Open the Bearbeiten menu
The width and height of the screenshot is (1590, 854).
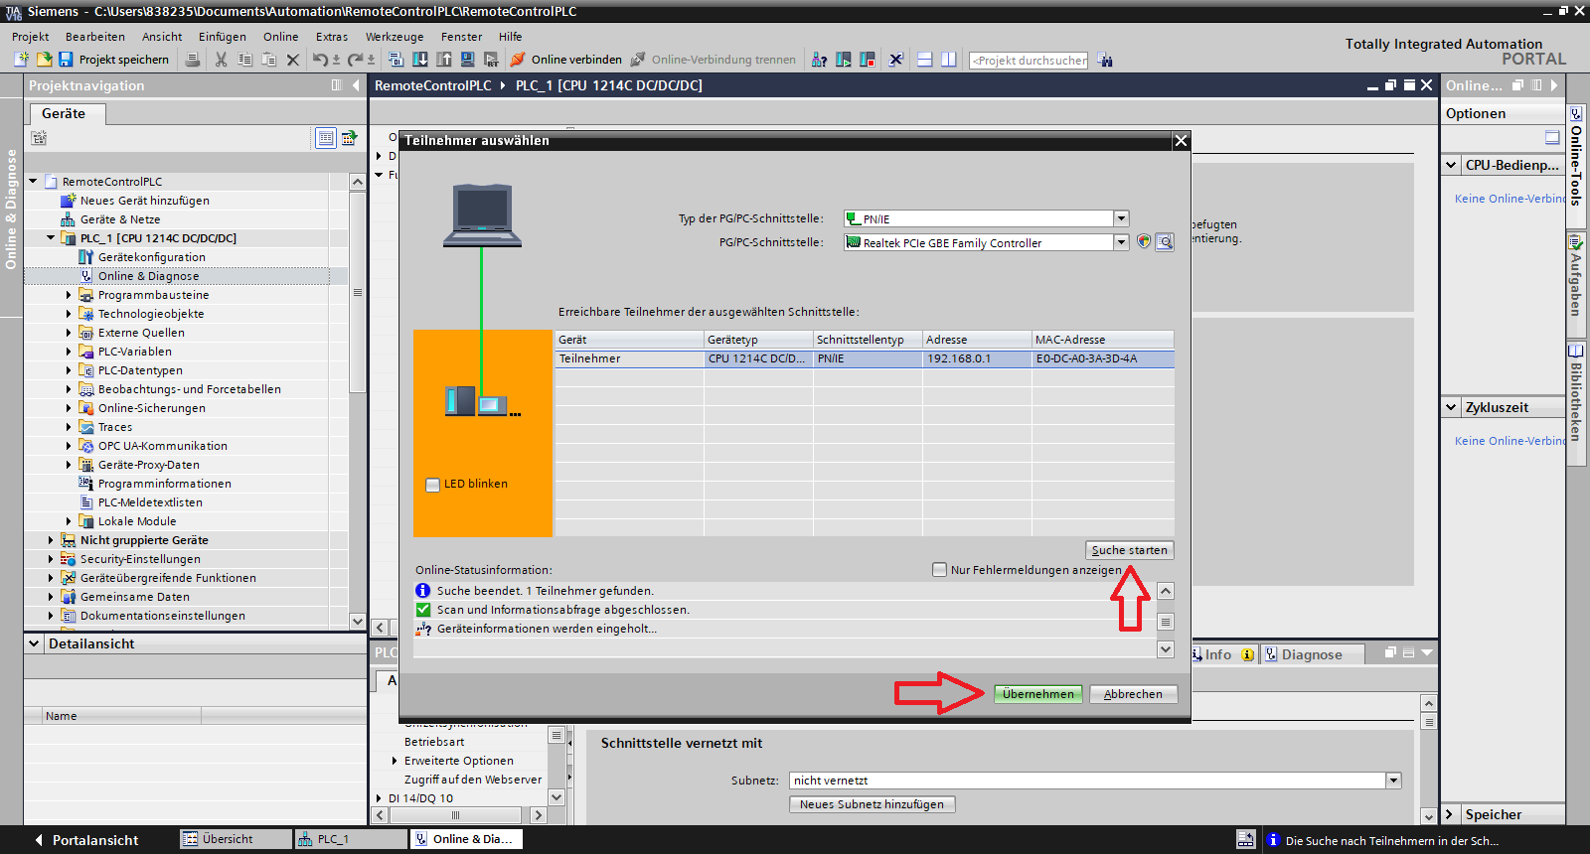click(95, 37)
